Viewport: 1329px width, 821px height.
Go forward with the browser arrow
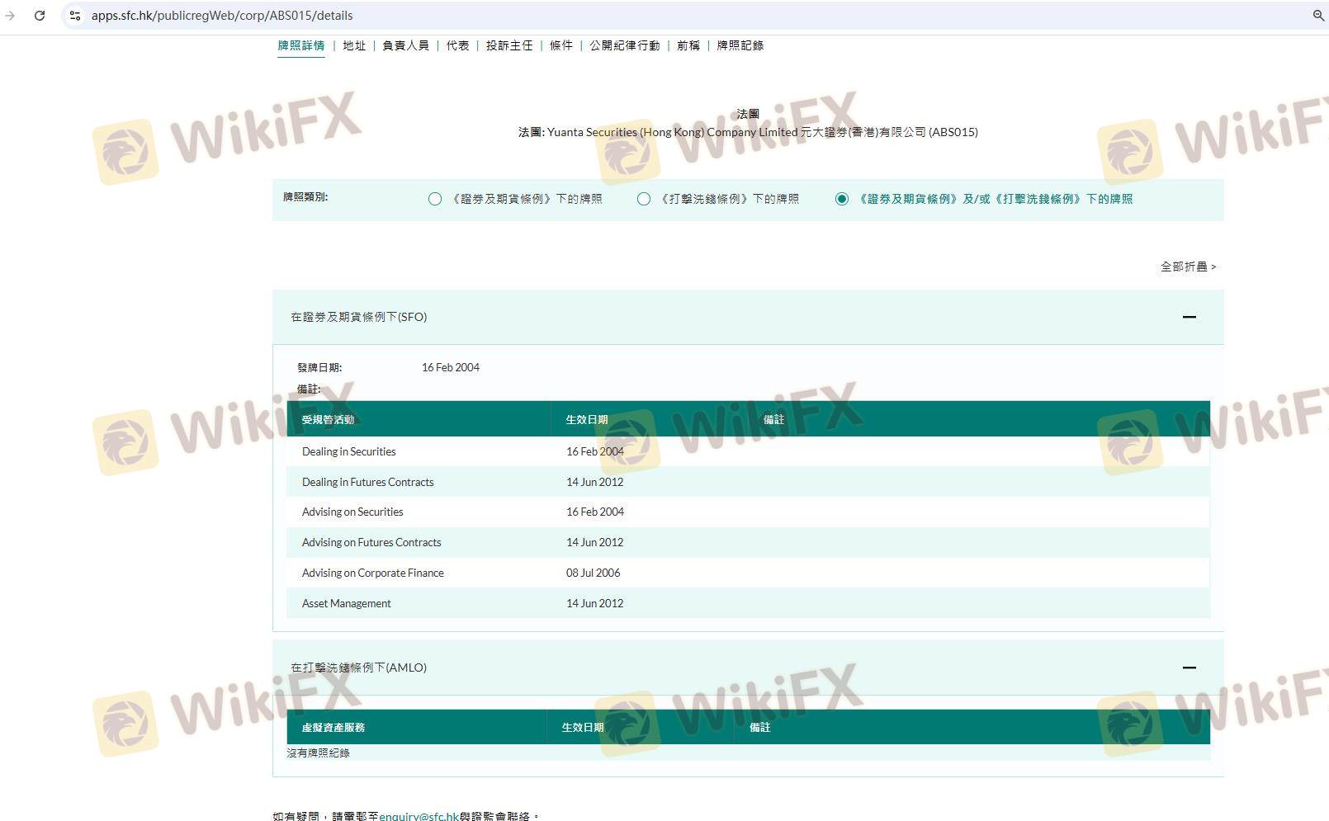tap(10, 16)
